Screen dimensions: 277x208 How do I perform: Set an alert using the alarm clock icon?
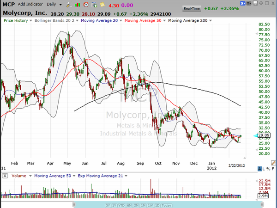pos(86,5)
